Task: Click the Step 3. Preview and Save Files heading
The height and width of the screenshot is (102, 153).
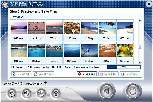Action: point(33,11)
